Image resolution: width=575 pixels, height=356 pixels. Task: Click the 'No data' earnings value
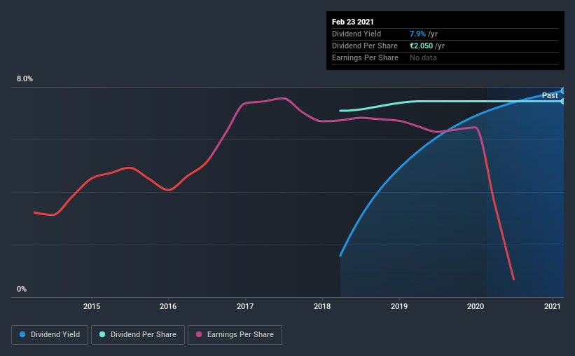tap(423, 57)
